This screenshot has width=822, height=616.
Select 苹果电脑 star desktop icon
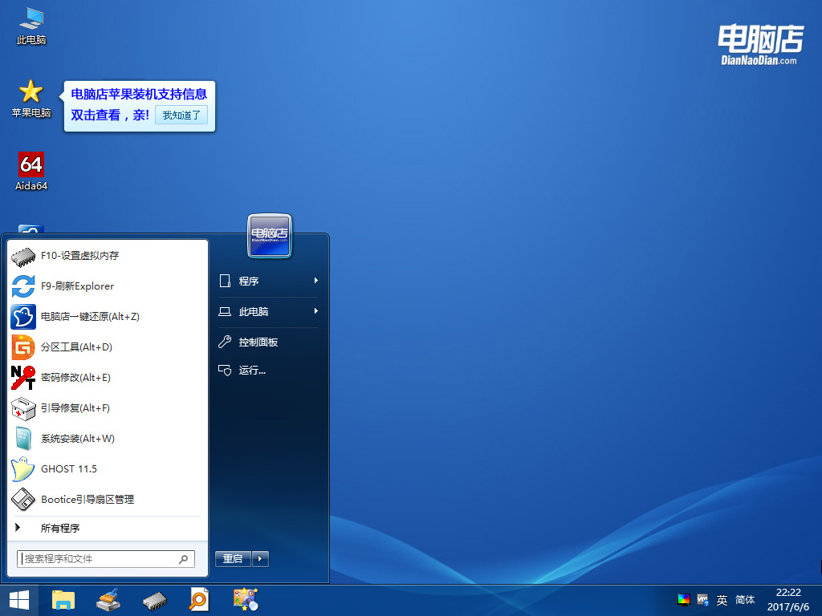point(31,99)
